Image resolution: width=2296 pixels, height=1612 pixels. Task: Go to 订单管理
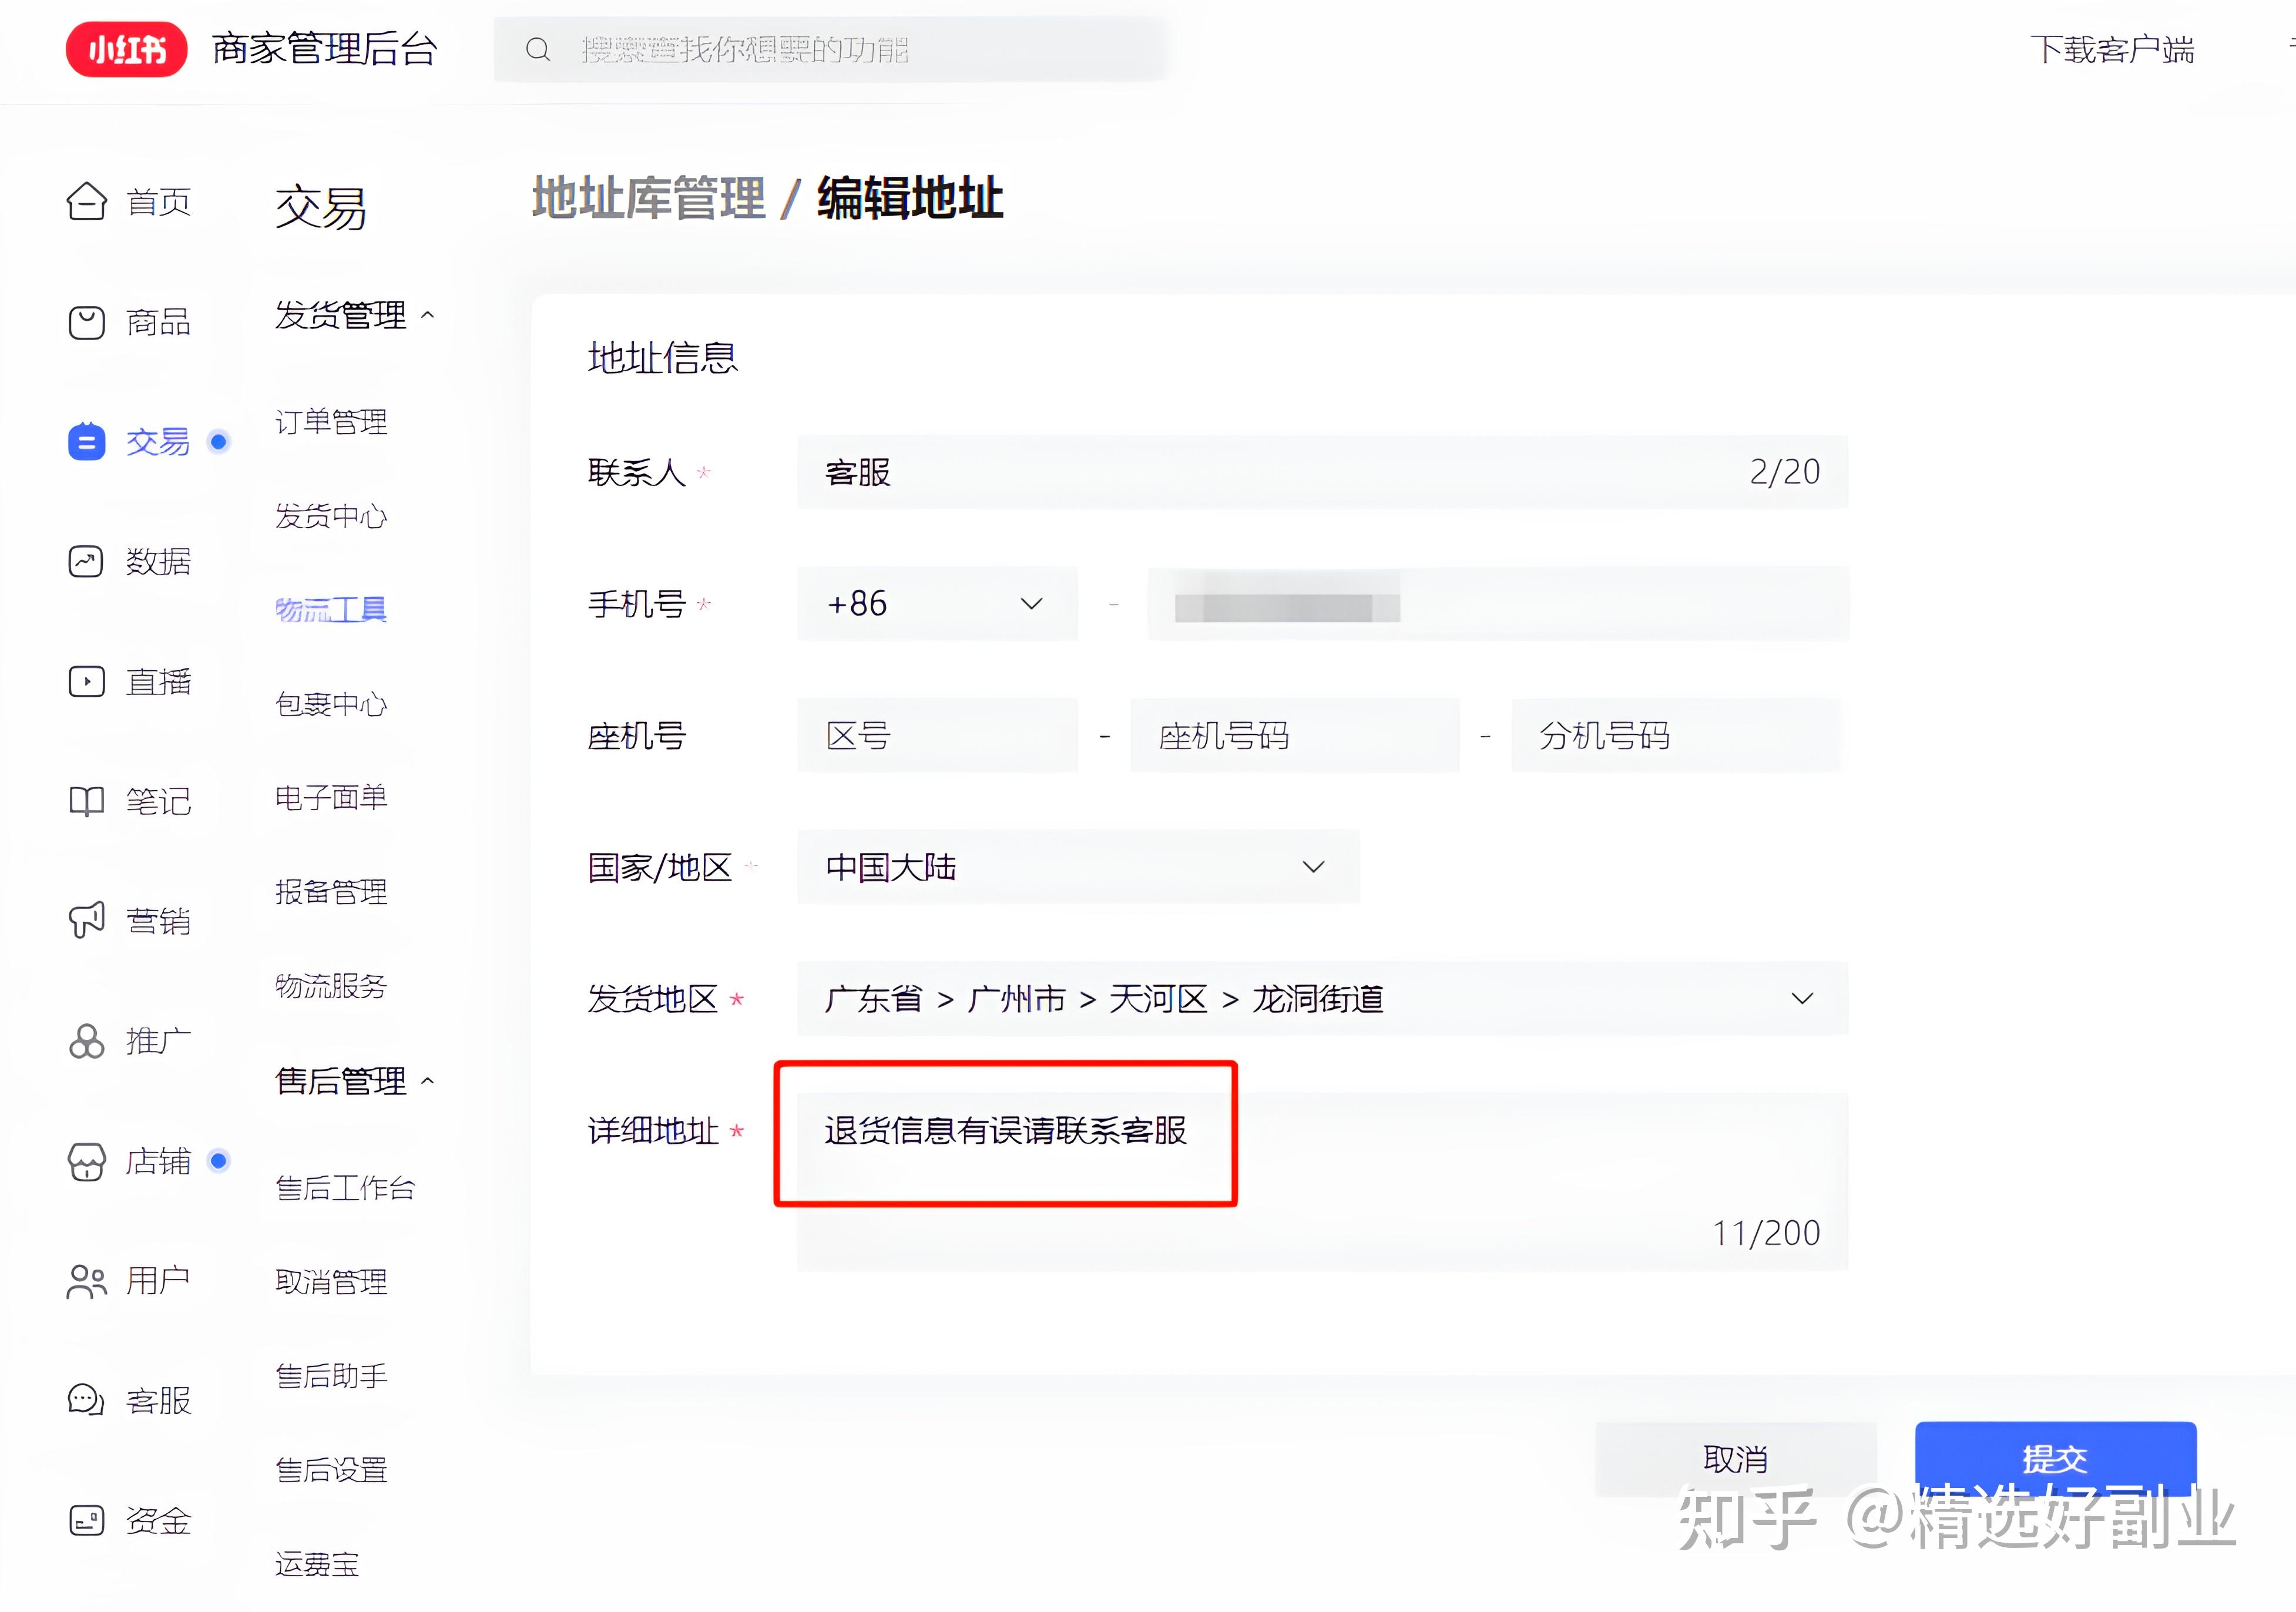[331, 422]
